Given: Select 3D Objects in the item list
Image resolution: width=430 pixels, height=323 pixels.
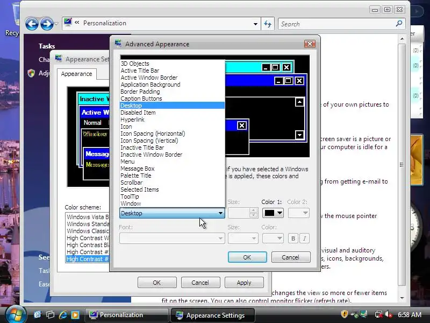Looking at the screenshot, I should click(x=172, y=64).
